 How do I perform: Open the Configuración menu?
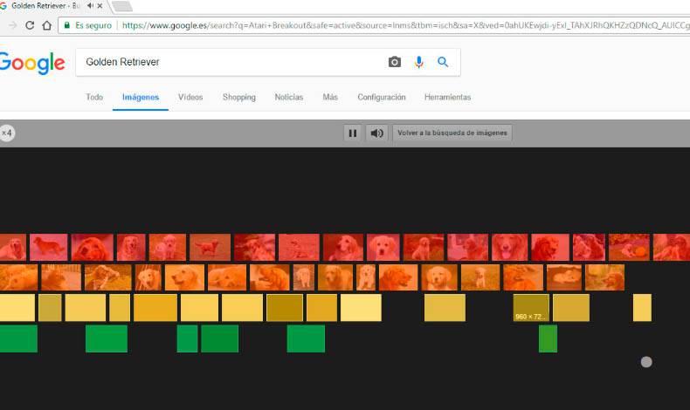(382, 97)
